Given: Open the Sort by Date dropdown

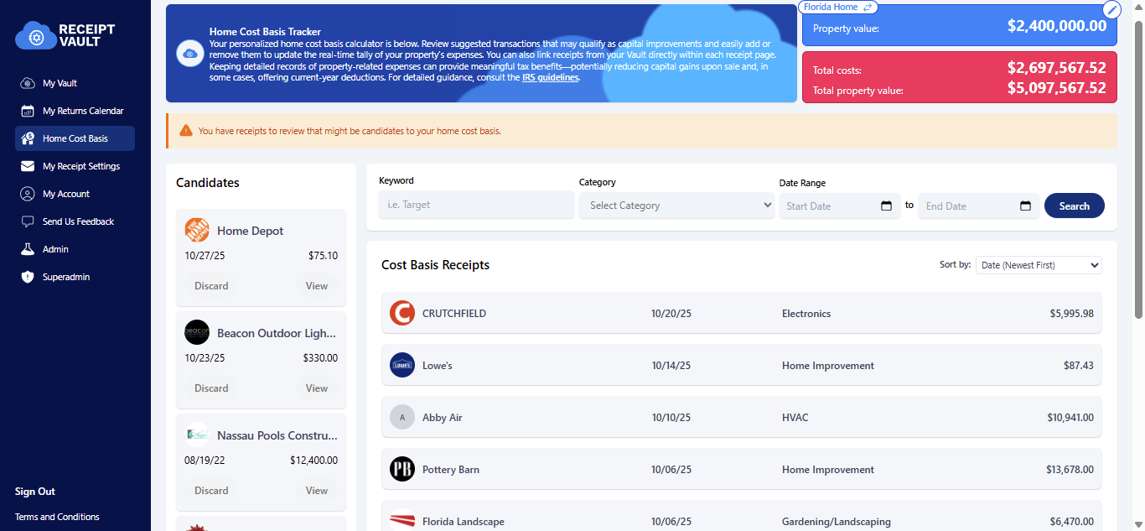Looking at the screenshot, I should pyautogui.click(x=1039, y=265).
